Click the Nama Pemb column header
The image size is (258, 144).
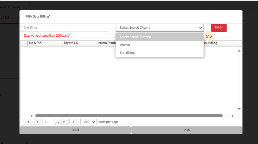coord(106,43)
